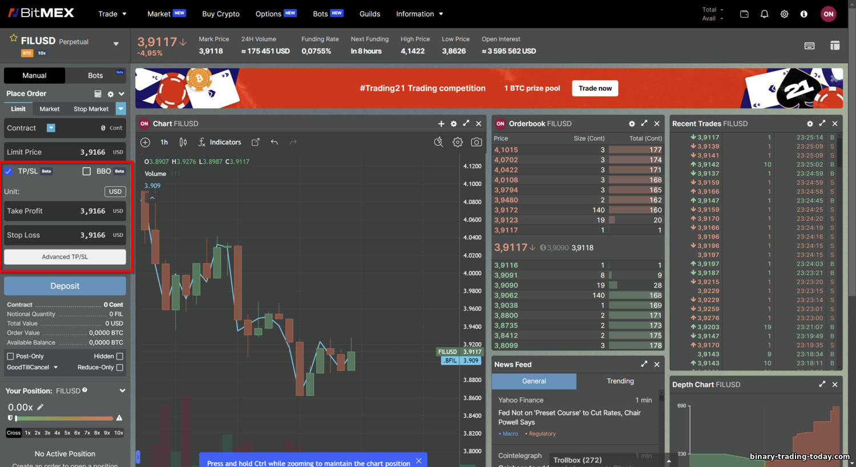Screen dimensions: 856x467
Task: Collapse chart legend arrow
Action: pos(152,198)
